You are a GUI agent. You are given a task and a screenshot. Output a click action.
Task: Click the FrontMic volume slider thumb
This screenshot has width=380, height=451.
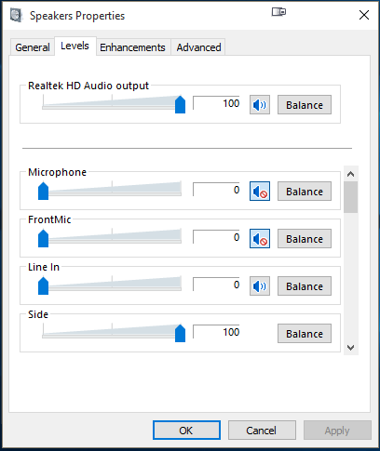(x=43, y=238)
